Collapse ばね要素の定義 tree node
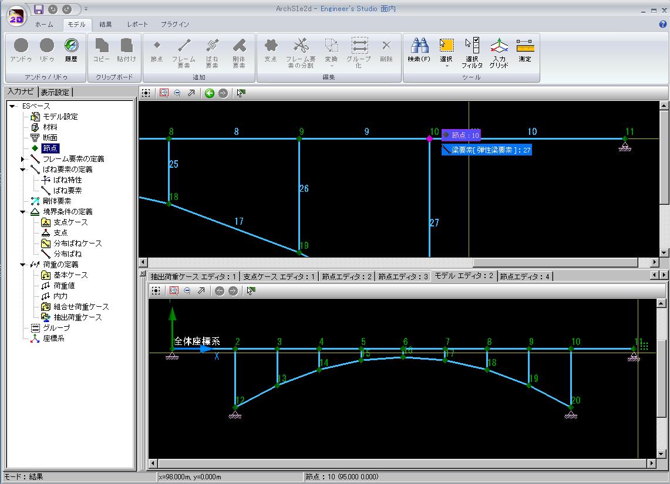Viewport: 670px width, 484px height. (23, 170)
